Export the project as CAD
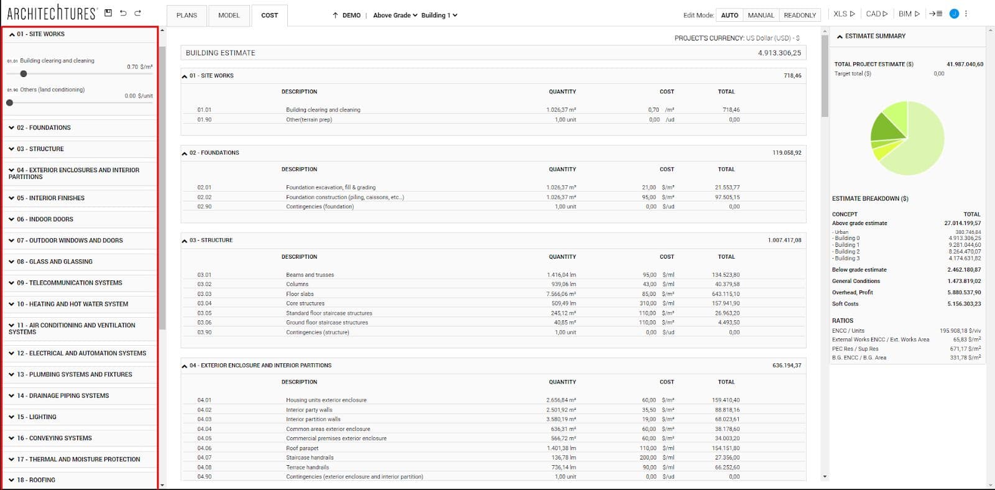Image resolution: width=995 pixels, height=490 pixels. [877, 14]
